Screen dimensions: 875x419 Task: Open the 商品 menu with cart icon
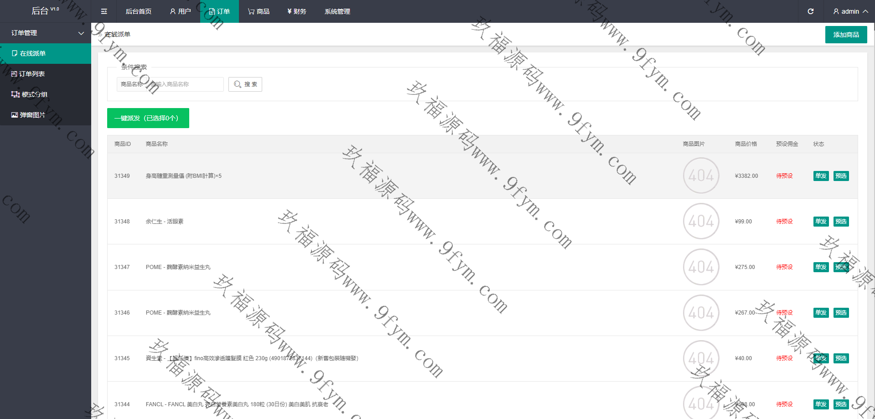(x=259, y=11)
